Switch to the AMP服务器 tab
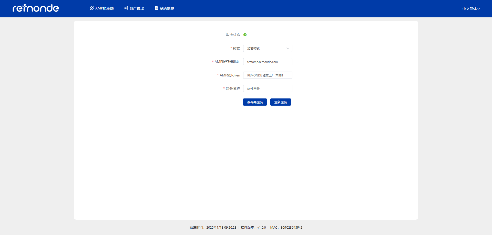 (102, 8)
